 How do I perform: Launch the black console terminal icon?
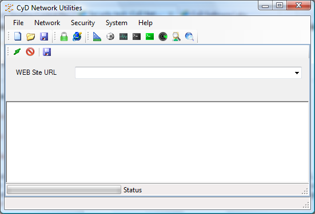[137, 37]
